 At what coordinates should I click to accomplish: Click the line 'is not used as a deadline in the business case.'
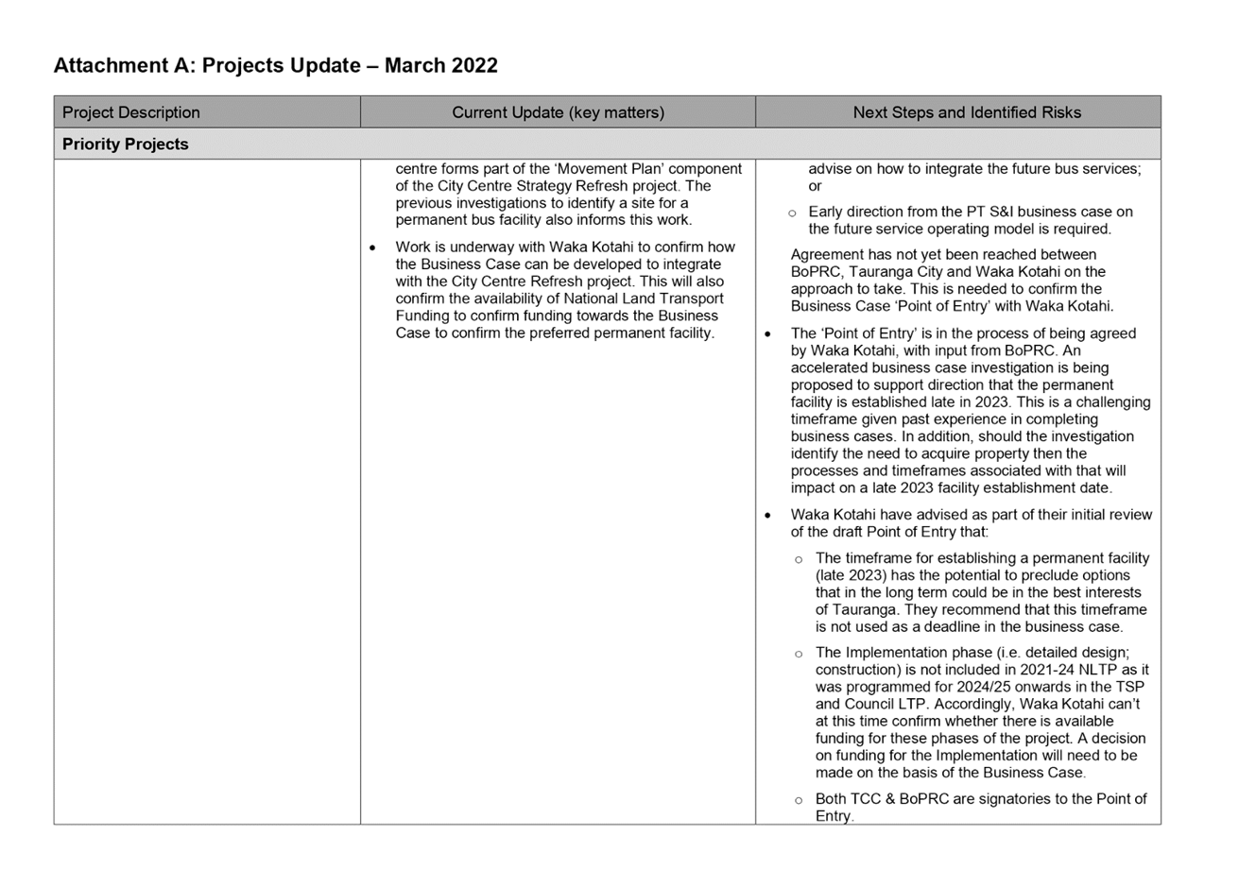[970, 626]
